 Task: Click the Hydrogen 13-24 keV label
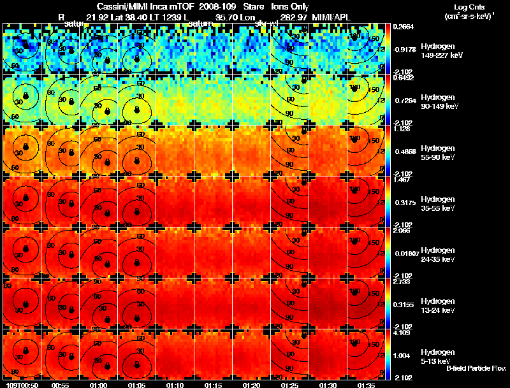[x=438, y=305]
